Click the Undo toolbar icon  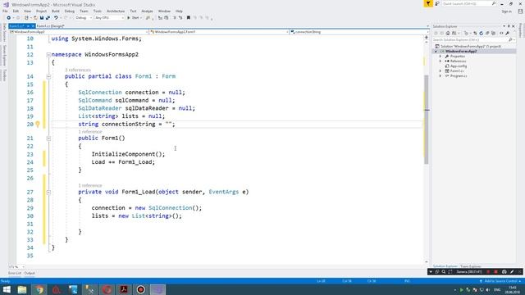pyautogui.click(x=56, y=18)
